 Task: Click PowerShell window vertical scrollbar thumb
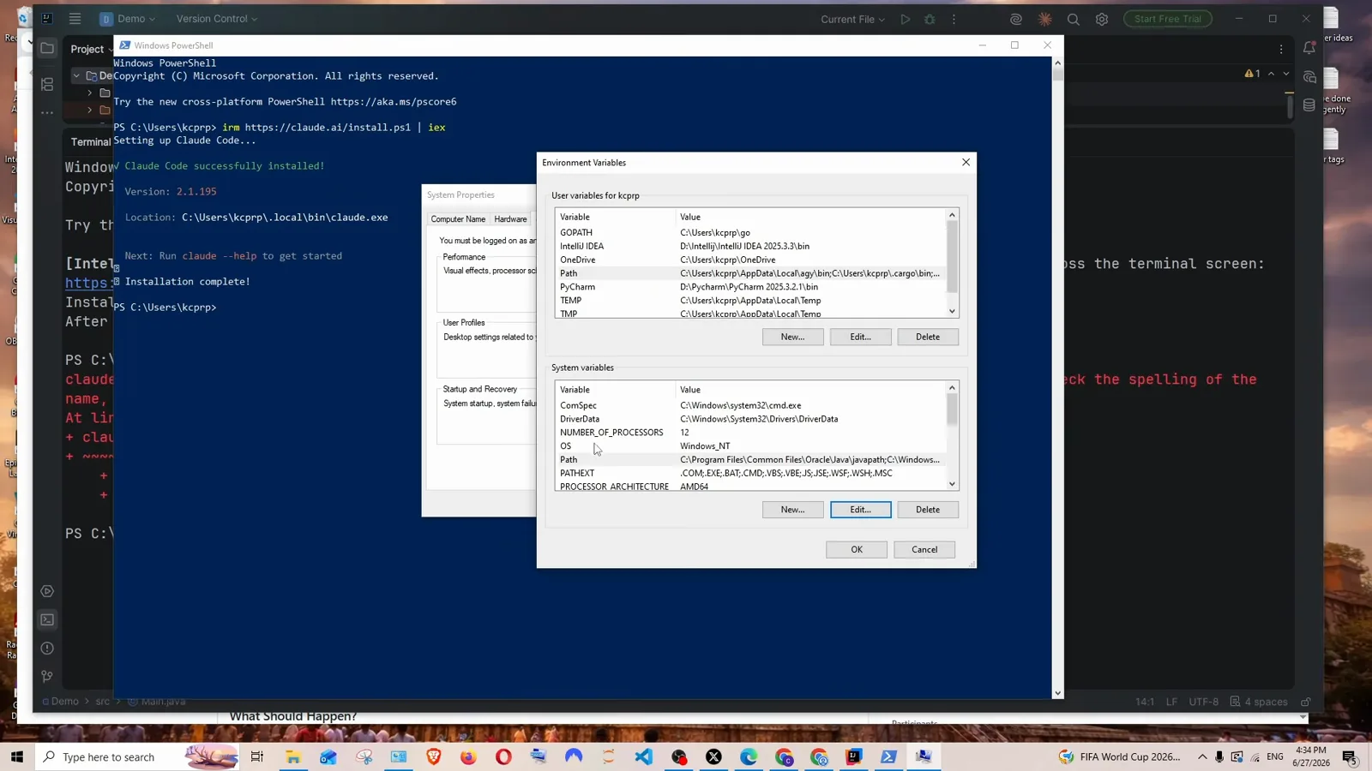[x=1058, y=75]
